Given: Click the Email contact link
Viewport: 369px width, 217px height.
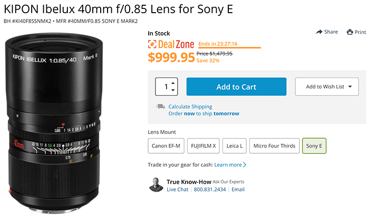Looking at the screenshot, I should 238,190.
